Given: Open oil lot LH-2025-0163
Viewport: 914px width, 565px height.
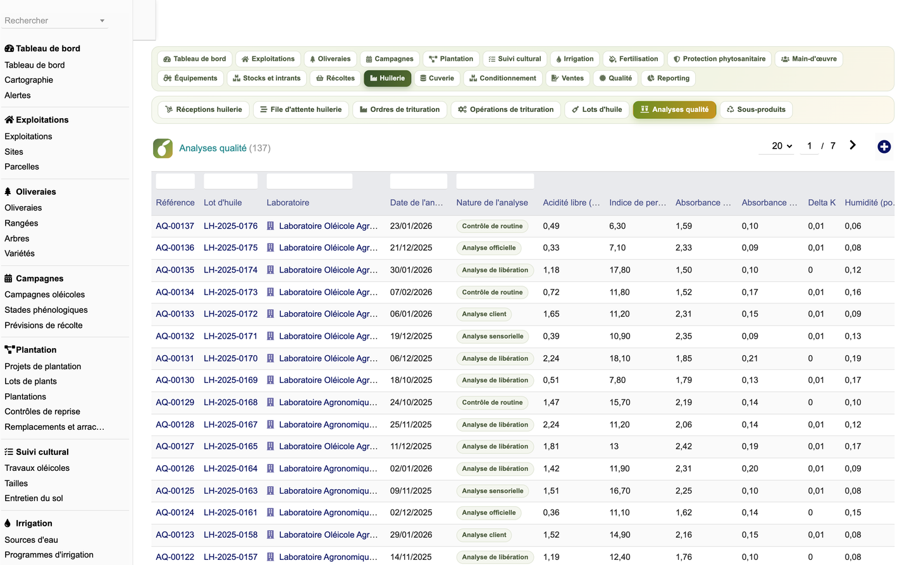Looking at the screenshot, I should pos(231,490).
